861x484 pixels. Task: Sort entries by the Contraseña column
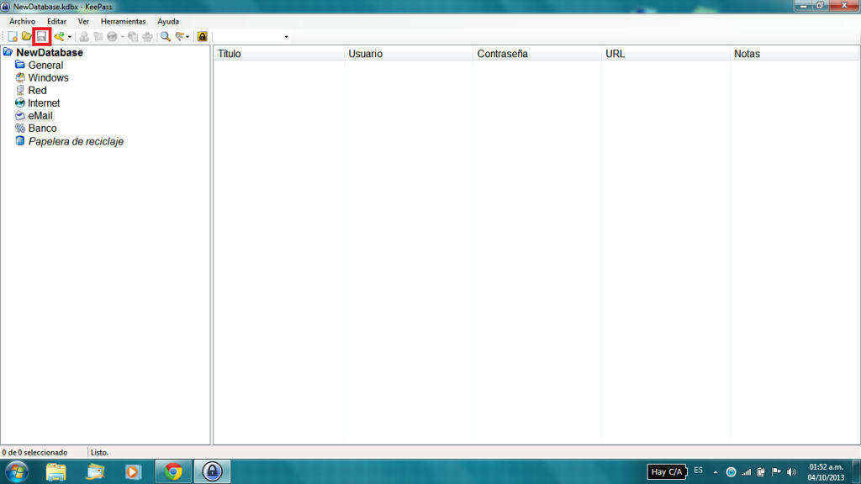[536, 54]
